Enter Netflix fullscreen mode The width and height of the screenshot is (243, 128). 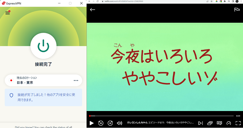pos(238,123)
